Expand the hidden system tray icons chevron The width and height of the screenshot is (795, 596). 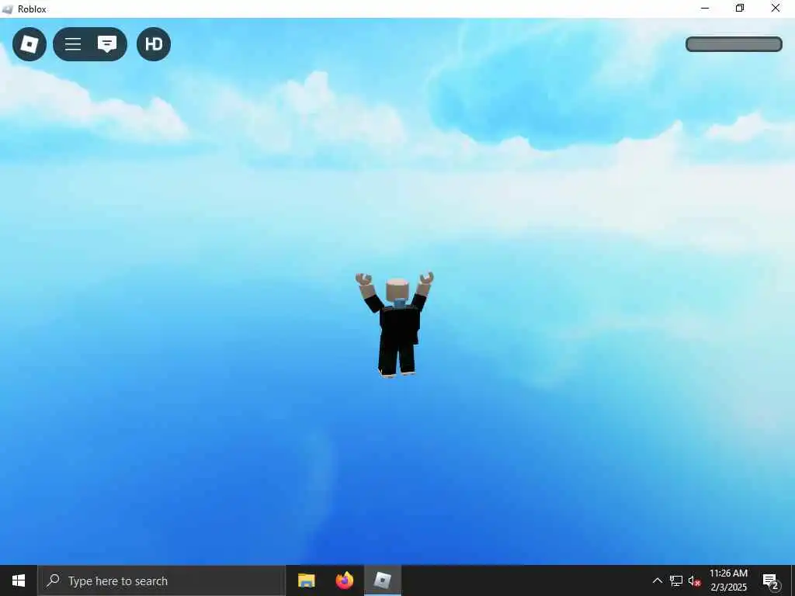pos(657,580)
